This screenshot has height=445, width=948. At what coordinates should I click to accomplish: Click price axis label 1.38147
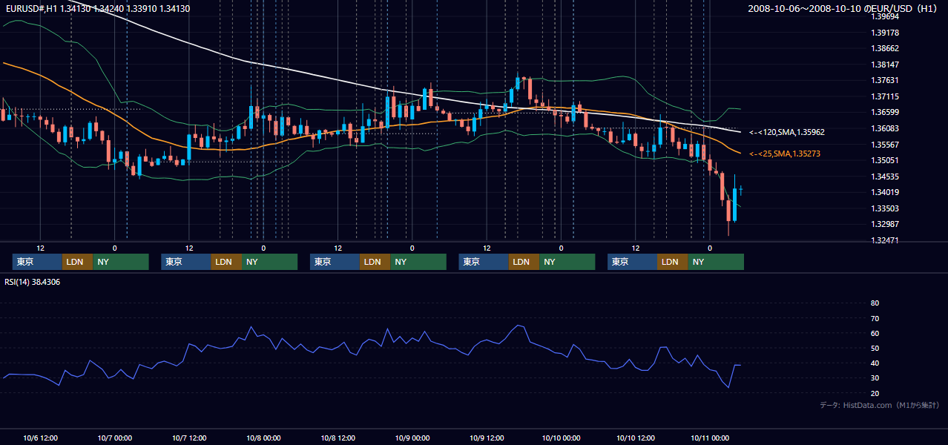point(885,65)
